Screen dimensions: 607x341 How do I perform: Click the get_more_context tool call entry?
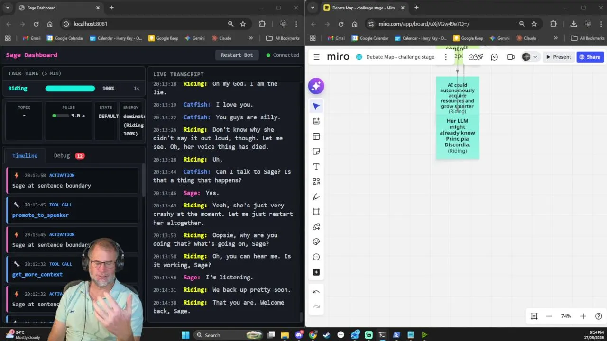point(73,269)
